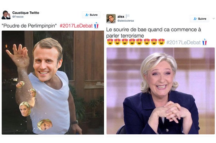The height and width of the screenshot is (143, 216).
Task: Visit the @Freezze handle link
Action: point(18,17)
